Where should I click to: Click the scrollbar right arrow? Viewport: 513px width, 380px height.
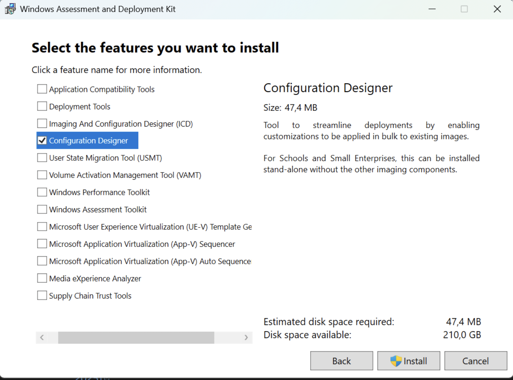pos(246,338)
